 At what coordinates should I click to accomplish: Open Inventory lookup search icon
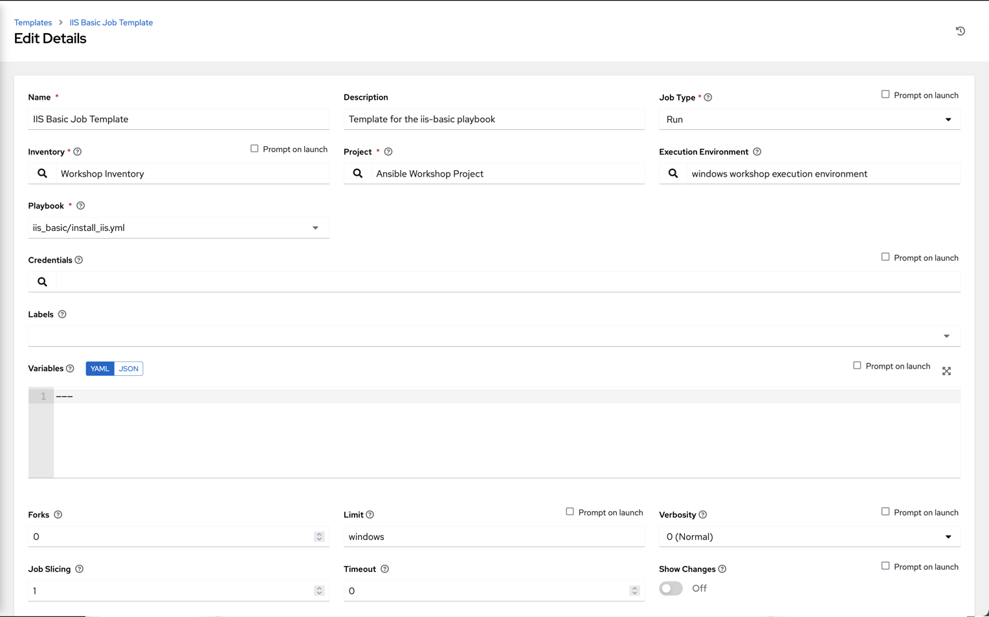pos(42,173)
